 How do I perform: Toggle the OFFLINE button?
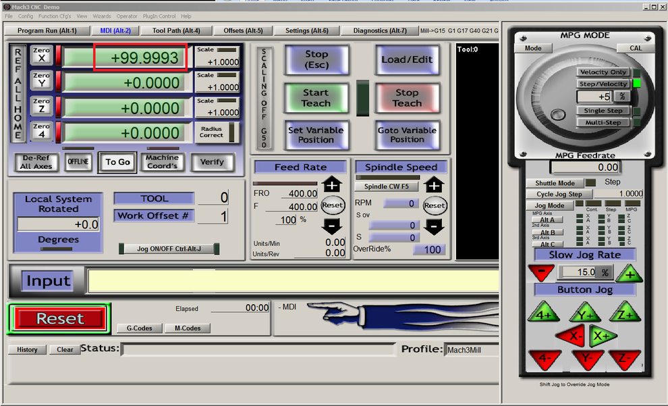[x=78, y=162]
